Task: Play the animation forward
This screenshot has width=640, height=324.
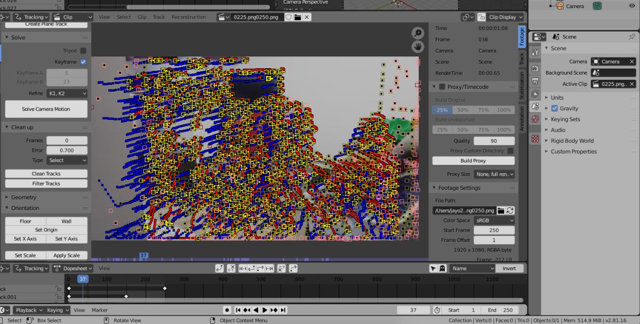Action: [265, 310]
